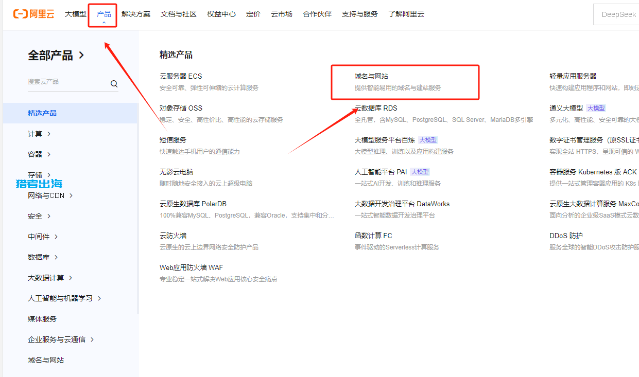Open 无影云电脑 product link
Screen dimensions: 639x377
click(x=177, y=172)
